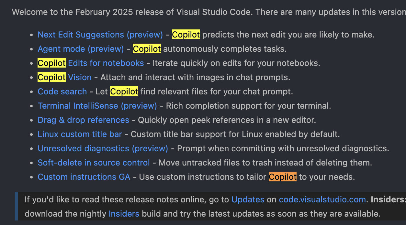Click the orange-highlighted Copilot match
Viewport: 406px width, 225px height.
pyautogui.click(x=283, y=177)
